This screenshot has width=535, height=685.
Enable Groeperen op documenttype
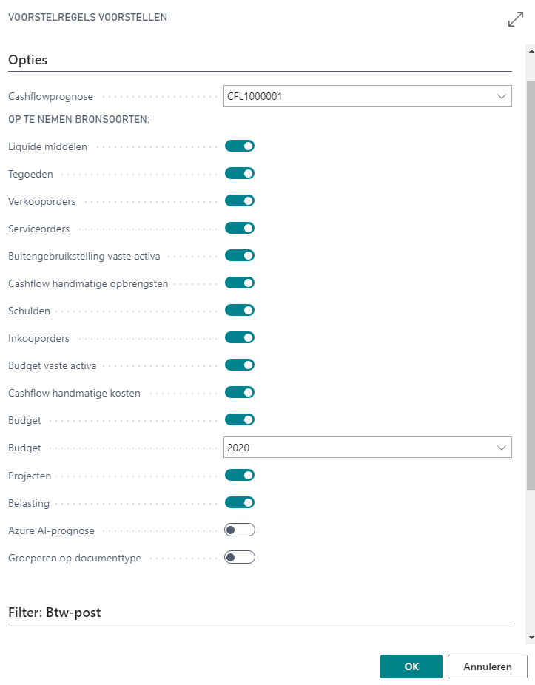(x=239, y=557)
